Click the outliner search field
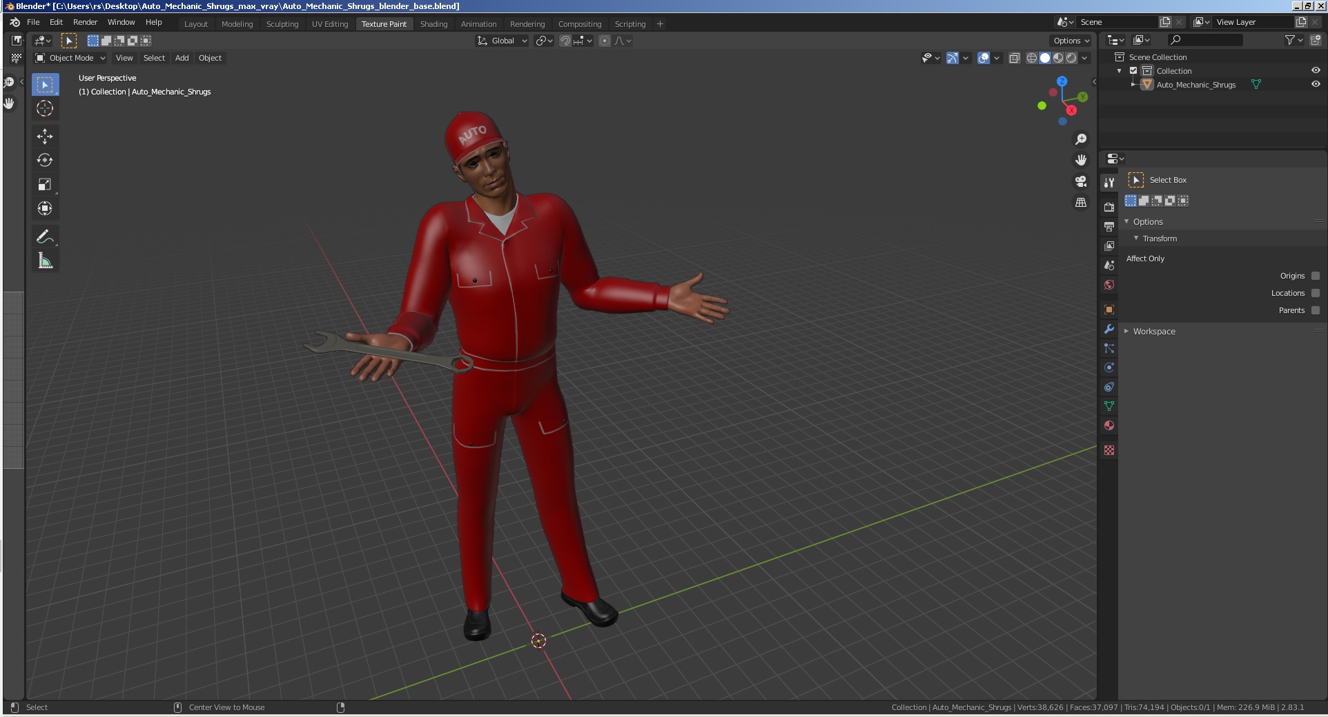This screenshot has height=717, width=1328. [1205, 41]
